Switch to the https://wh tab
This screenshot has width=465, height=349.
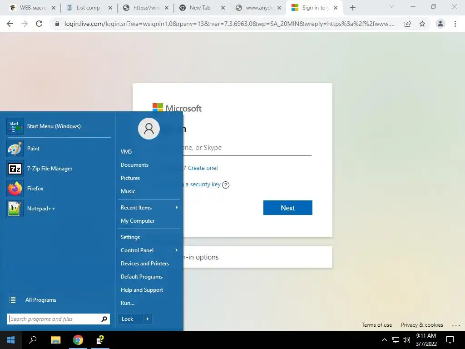coord(146,8)
